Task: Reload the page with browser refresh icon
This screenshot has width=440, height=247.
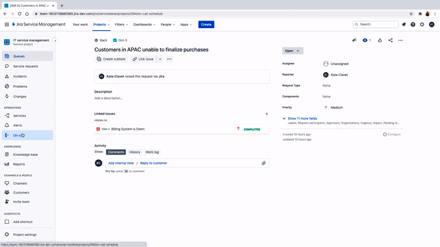Action: coord(20,14)
